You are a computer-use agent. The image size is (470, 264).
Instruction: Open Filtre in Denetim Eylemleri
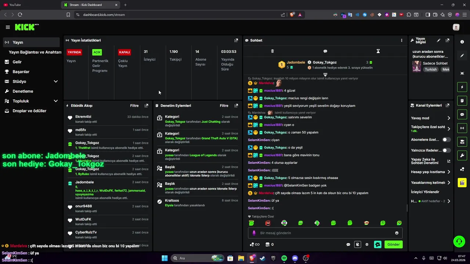point(224,106)
